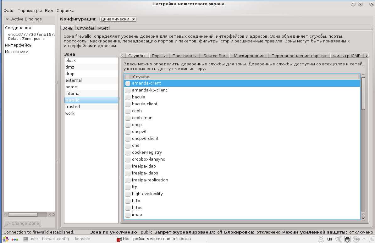Enable the amanda-client service checkbox
375x243 pixels.
(128, 83)
